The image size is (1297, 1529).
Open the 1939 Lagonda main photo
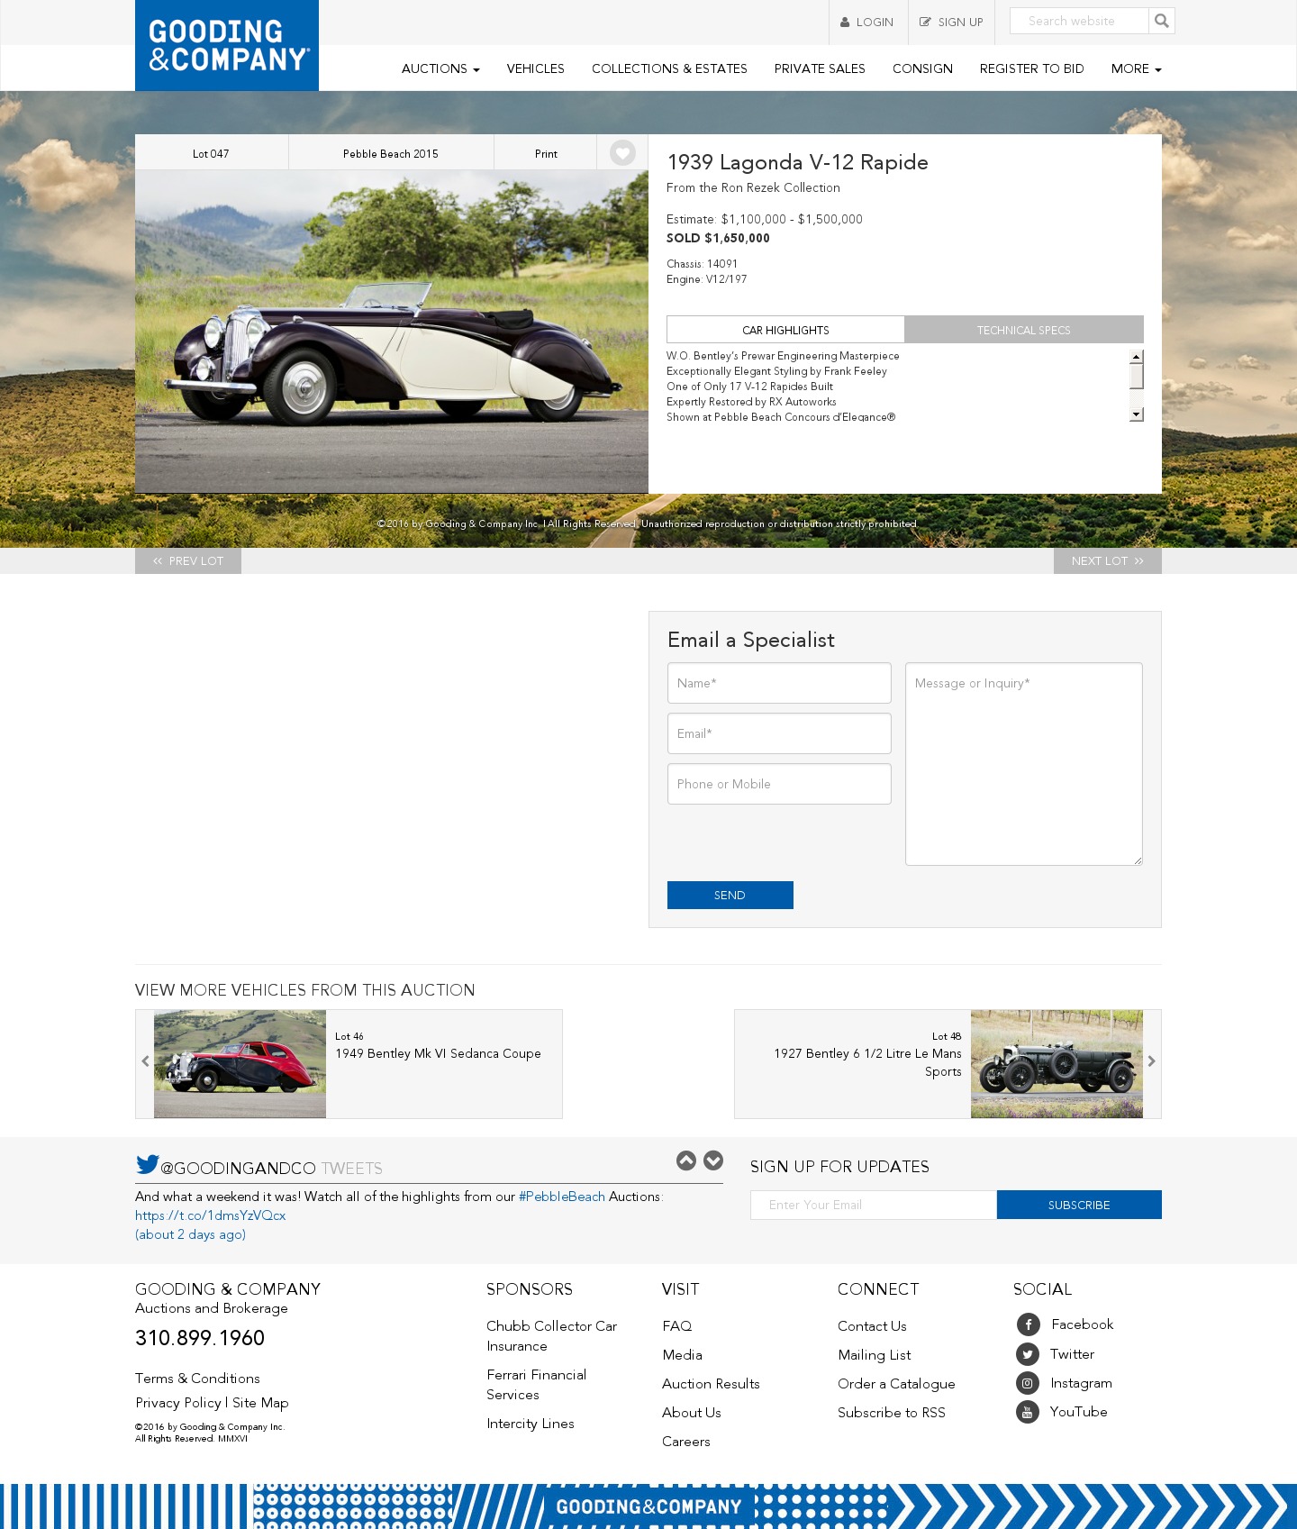click(x=392, y=332)
